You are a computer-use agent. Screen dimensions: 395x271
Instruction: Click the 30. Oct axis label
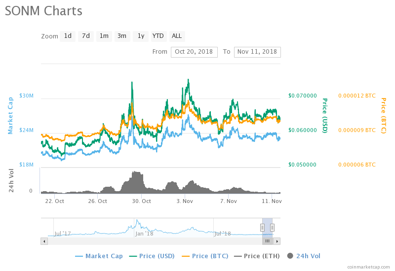pos(142,201)
